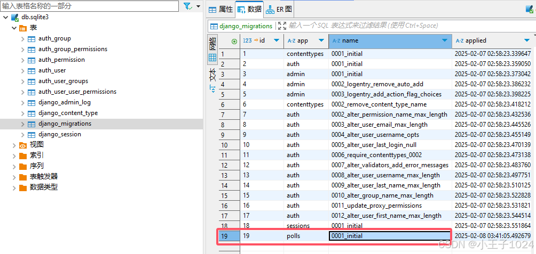The height and width of the screenshot is (254, 536).
Task: Click the applied timestamp 2025-02-08 03:41:05.492679
Action: [493, 236]
